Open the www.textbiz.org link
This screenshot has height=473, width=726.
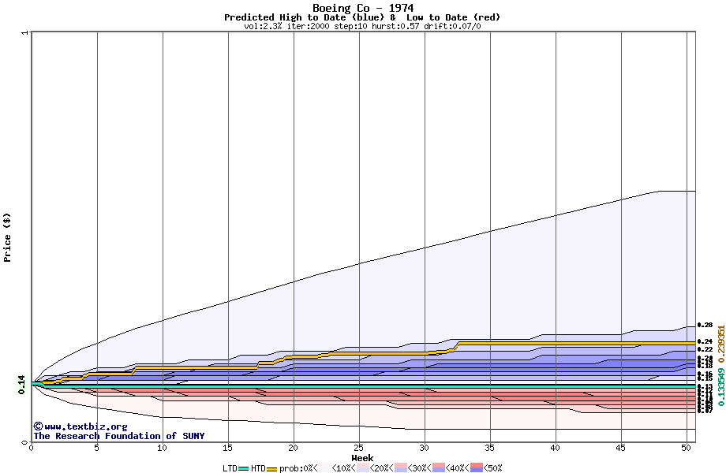80,426
